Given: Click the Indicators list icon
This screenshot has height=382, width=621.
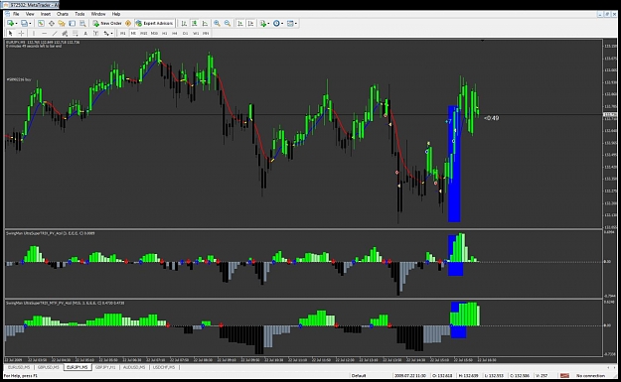Looking at the screenshot, I should 263,24.
